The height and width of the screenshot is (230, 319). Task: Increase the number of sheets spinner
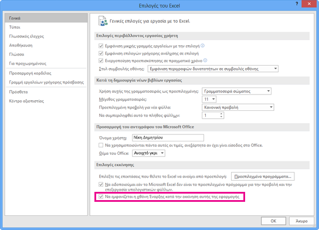tap(221, 114)
